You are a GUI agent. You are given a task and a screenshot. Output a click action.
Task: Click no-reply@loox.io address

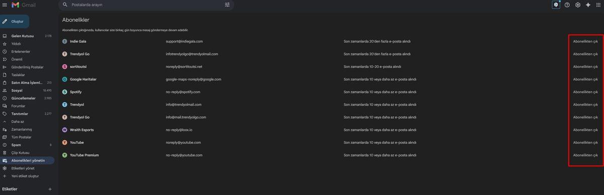pyautogui.click(x=180, y=130)
